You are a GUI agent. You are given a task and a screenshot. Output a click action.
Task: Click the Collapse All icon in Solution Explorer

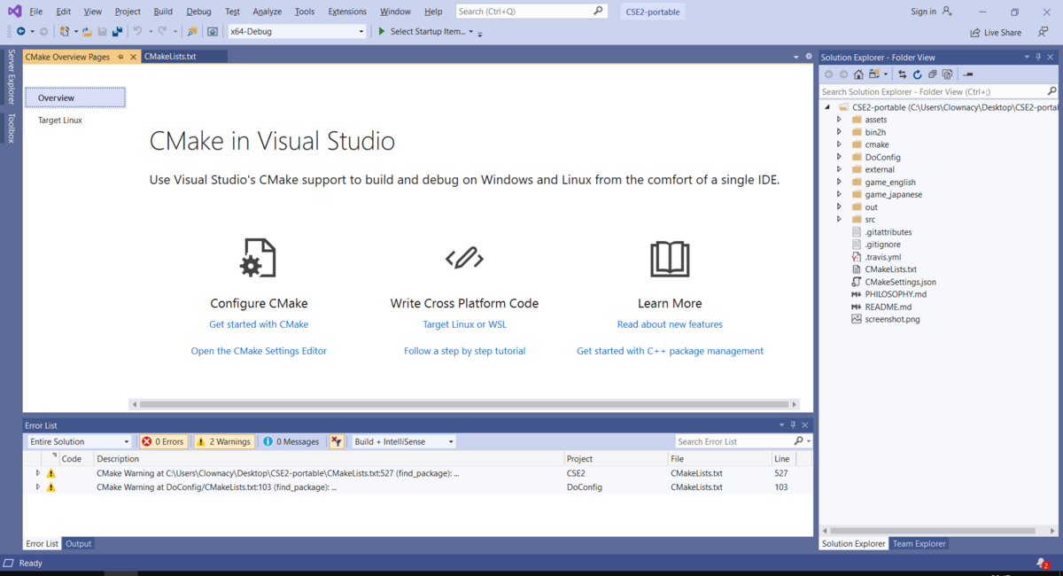click(x=933, y=74)
